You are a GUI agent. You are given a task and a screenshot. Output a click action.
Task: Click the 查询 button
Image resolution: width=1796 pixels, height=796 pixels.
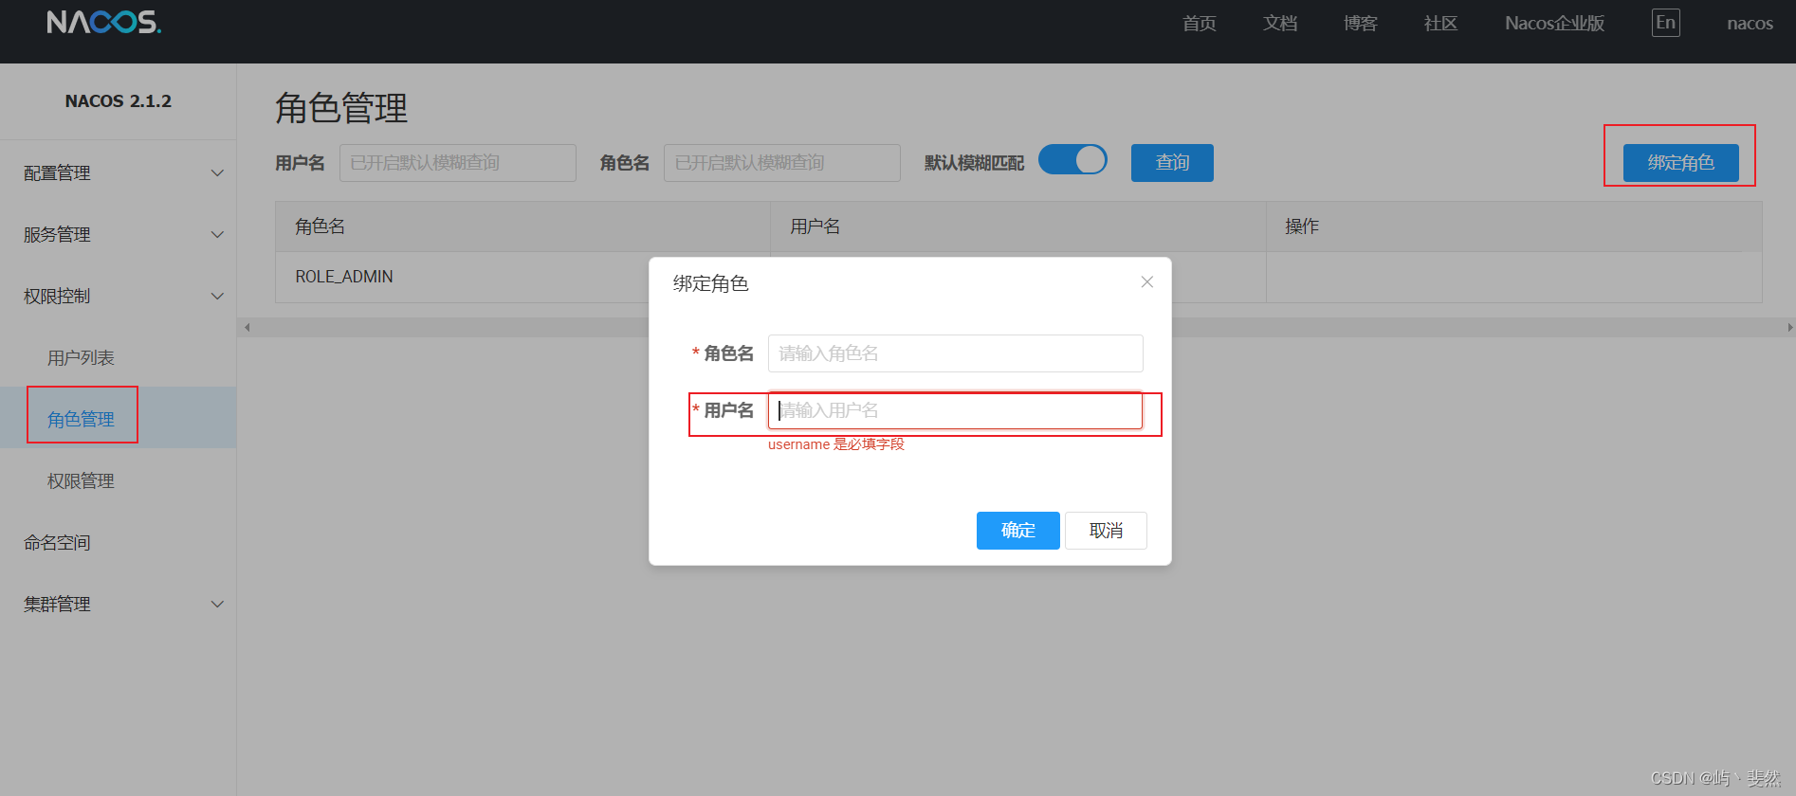pos(1172,163)
